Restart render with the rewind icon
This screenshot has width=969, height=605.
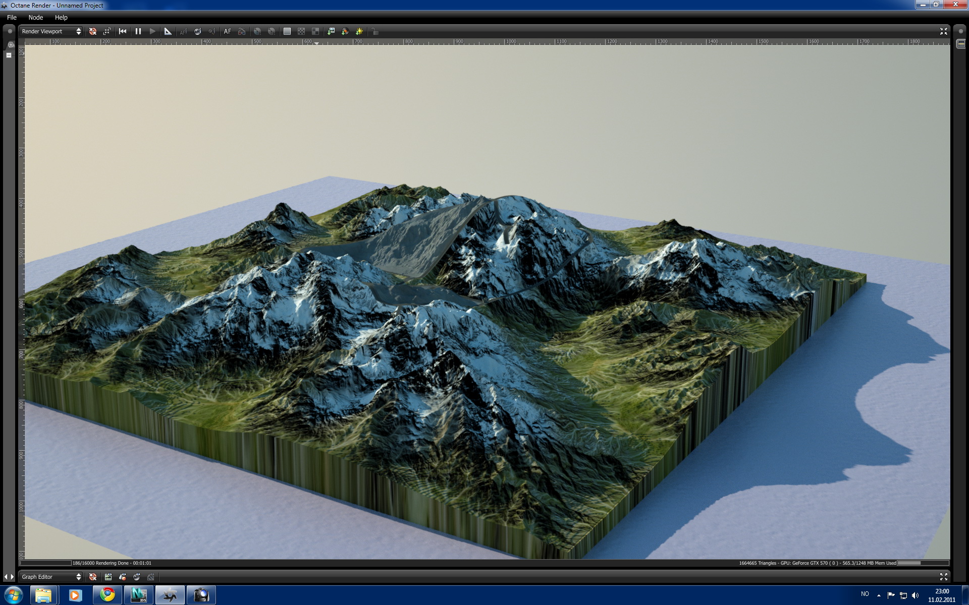coord(123,31)
